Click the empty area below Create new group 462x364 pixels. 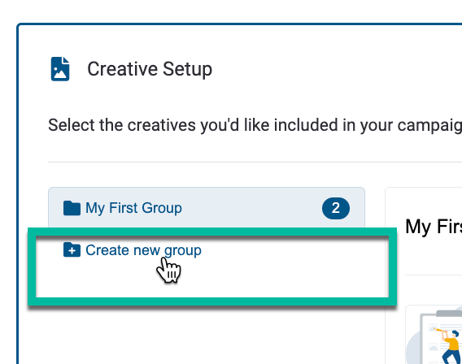coord(212,279)
